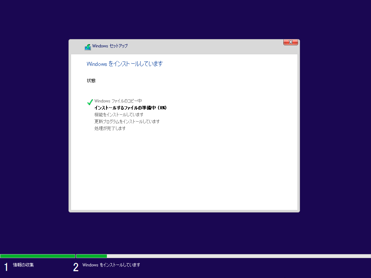
Task: Click the stage number 1
Action: click(x=6, y=267)
